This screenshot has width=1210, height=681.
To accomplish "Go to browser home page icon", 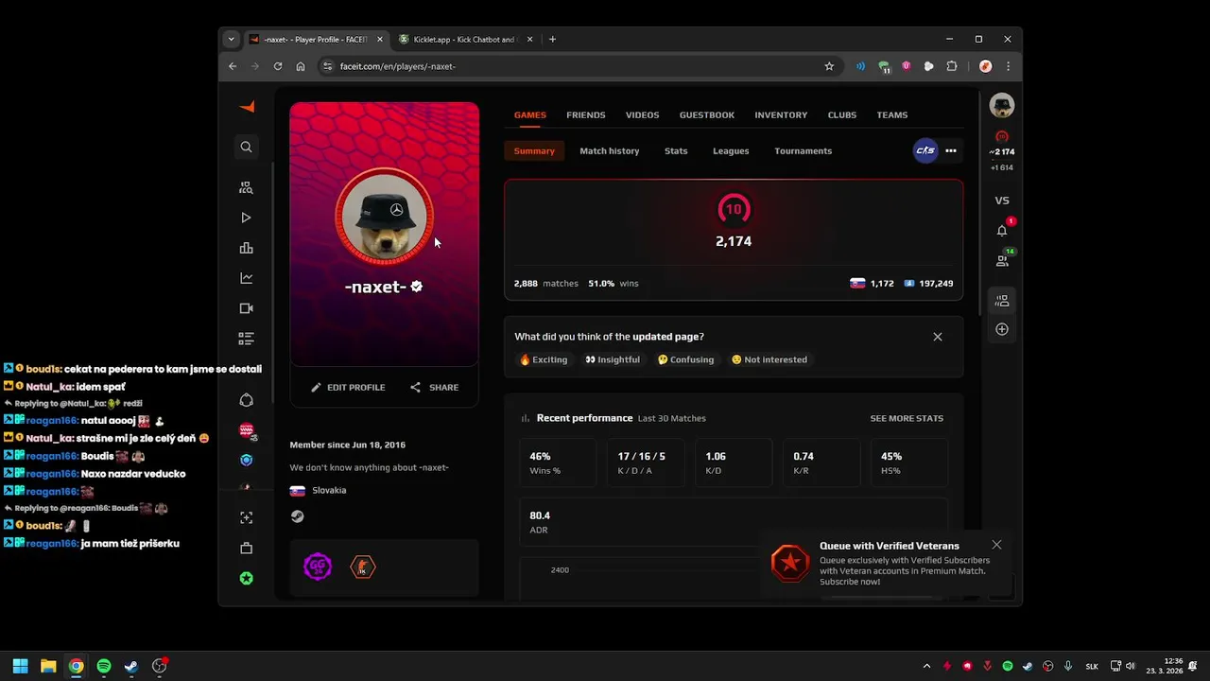I will (x=301, y=66).
